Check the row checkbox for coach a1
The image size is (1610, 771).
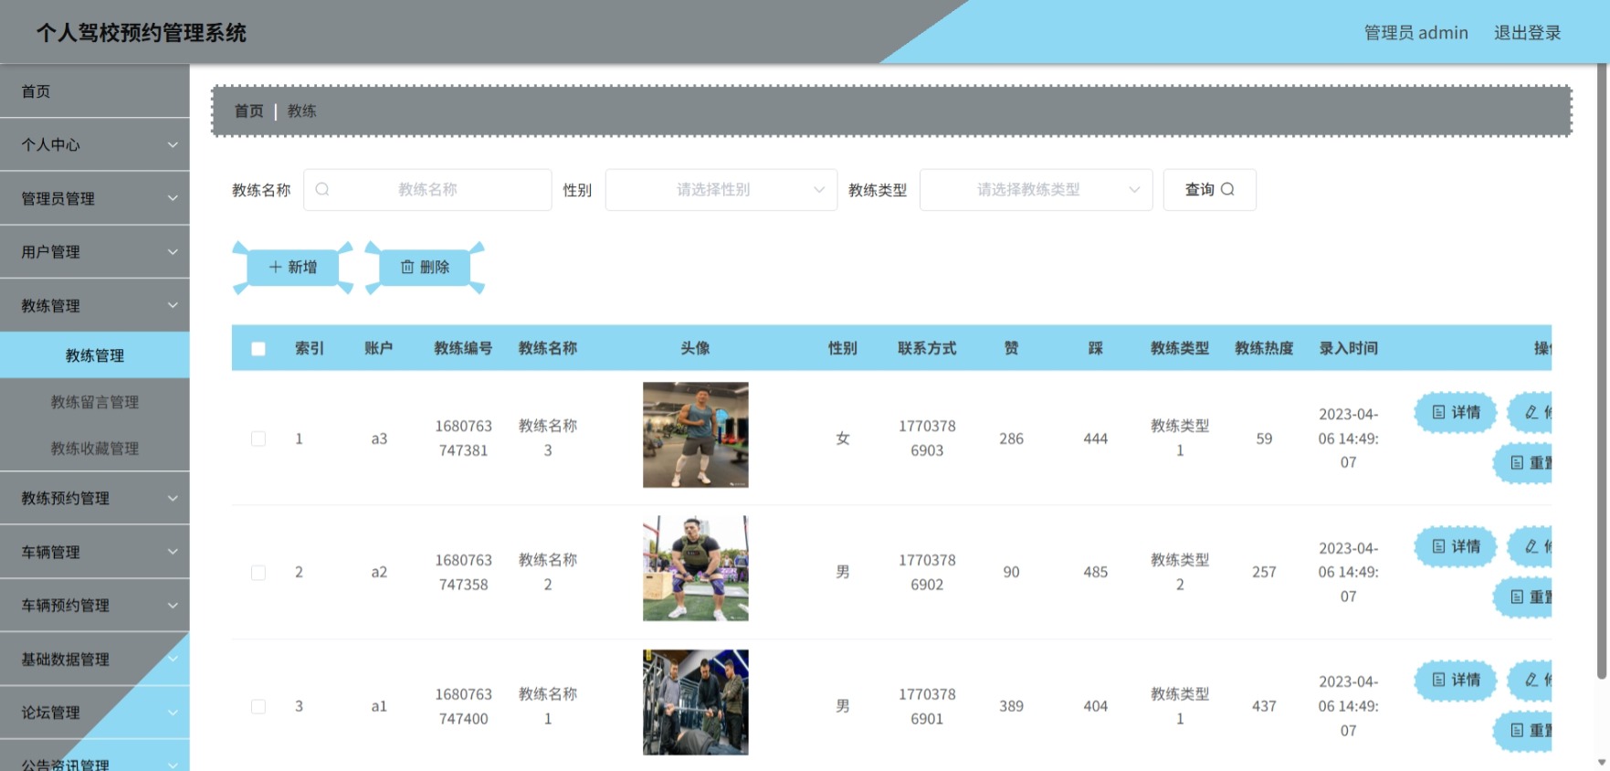click(x=258, y=706)
